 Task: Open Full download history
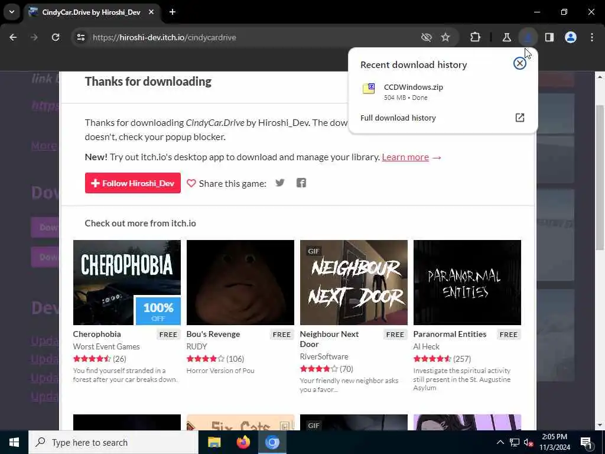click(x=442, y=118)
